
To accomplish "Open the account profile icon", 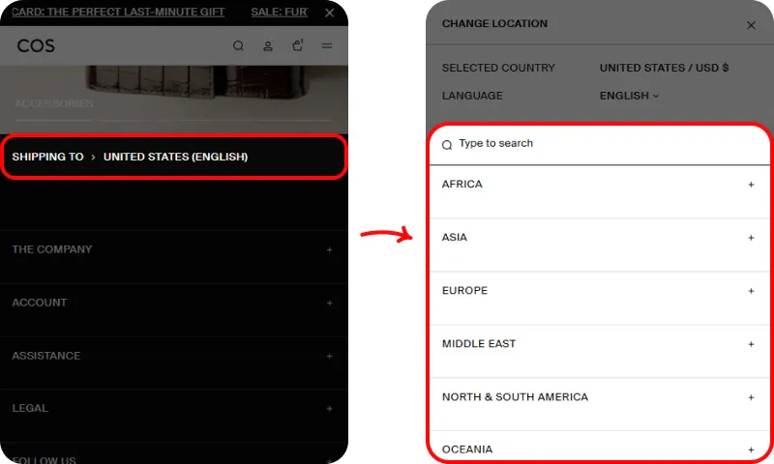I will (269, 45).
